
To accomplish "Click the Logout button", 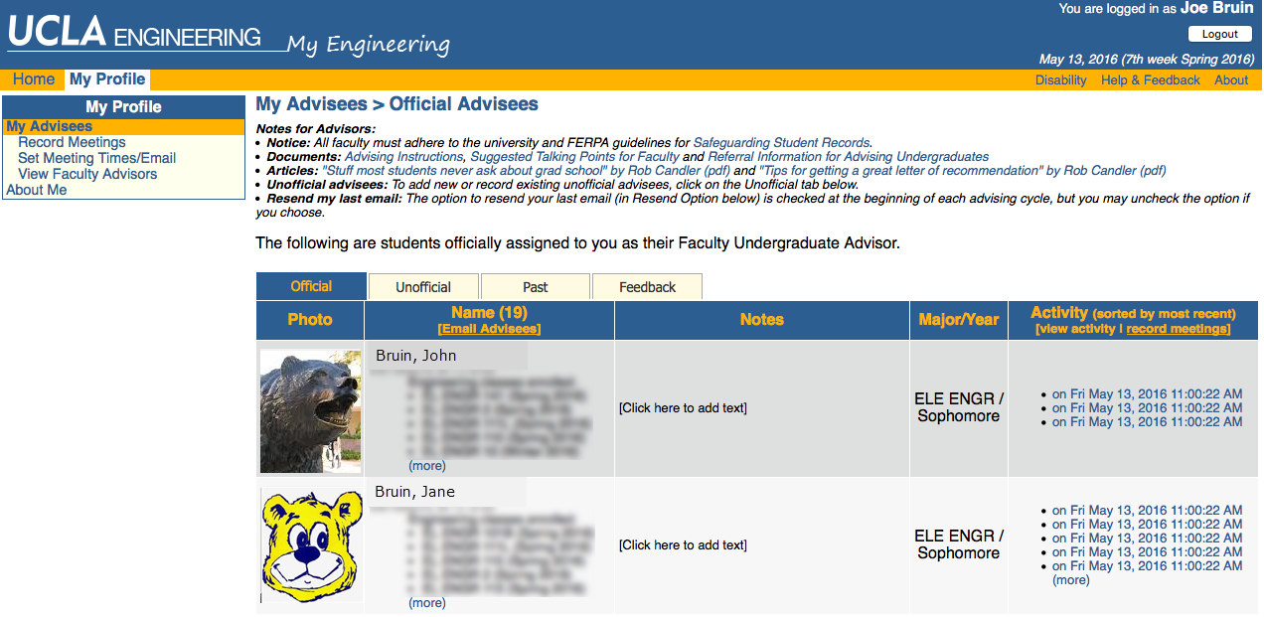I will click(x=1219, y=34).
